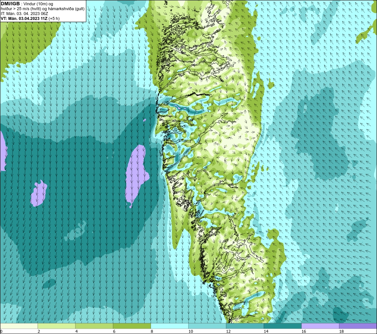The image size is (377, 334).
Task: Click the 'DMI/IGB' title text
Action: click(x=10, y=4)
